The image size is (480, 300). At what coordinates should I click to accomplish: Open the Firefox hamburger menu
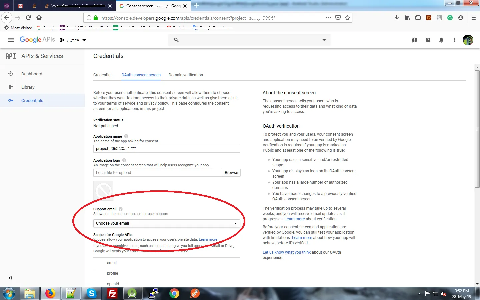473,18
